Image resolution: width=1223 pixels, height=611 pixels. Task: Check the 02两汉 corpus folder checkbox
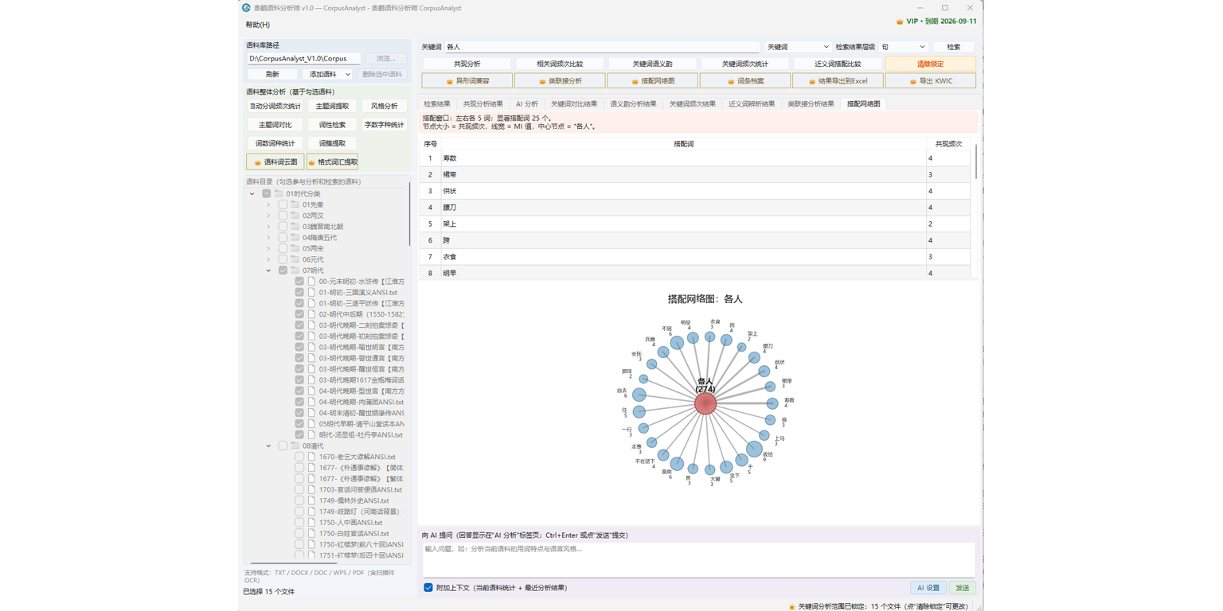(283, 216)
